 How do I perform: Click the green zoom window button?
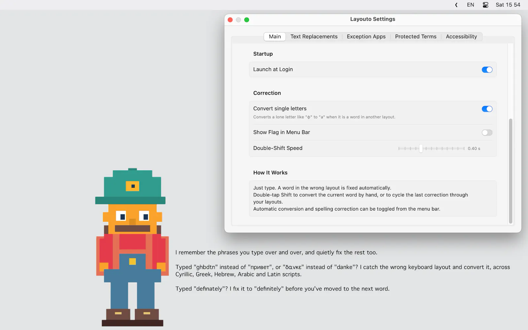coord(247,20)
